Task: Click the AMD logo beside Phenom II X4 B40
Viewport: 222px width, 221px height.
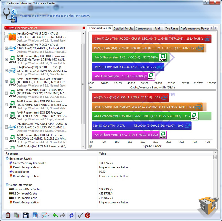Action: 12,138
